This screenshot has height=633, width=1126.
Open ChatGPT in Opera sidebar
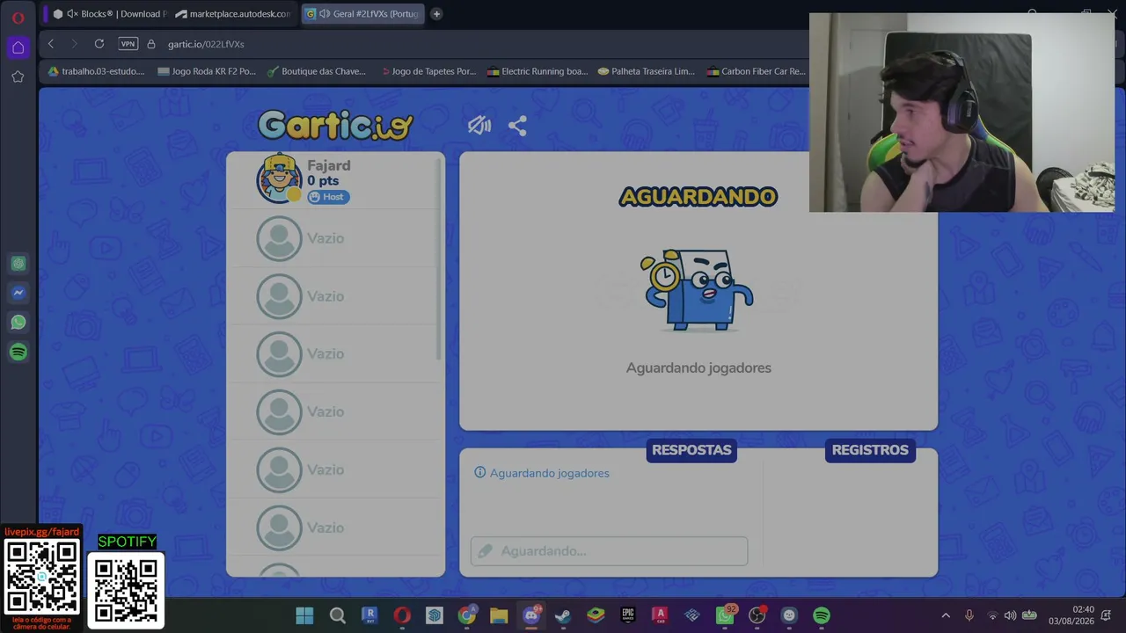[x=18, y=264]
